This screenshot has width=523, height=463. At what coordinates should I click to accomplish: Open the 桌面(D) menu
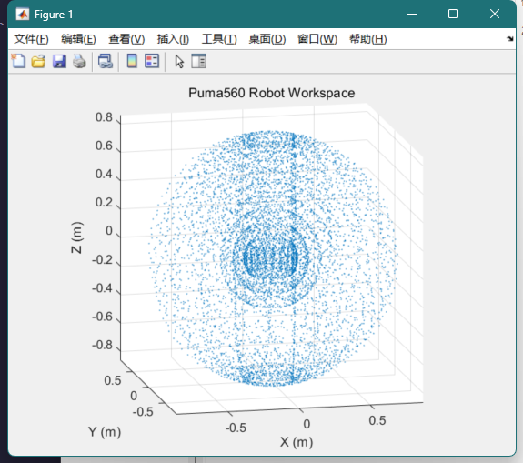point(267,39)
